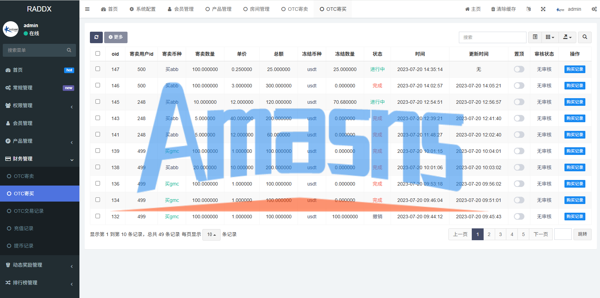Viewport: 600px width, 298px height.
Task: Click the page number jump input box
Action: click(x=563, y=234)
